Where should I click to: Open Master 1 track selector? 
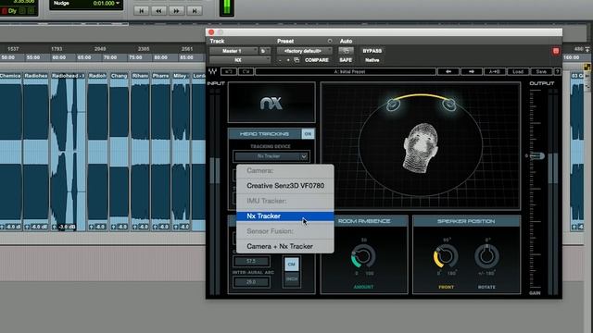(233, 51)
